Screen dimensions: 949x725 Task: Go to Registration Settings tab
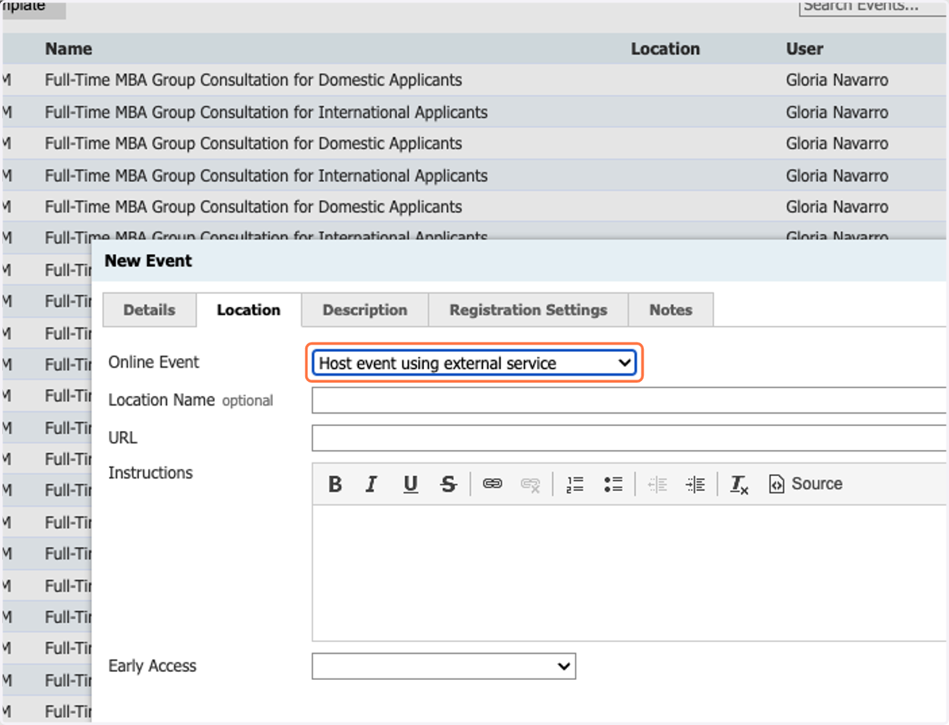(528, 310)
